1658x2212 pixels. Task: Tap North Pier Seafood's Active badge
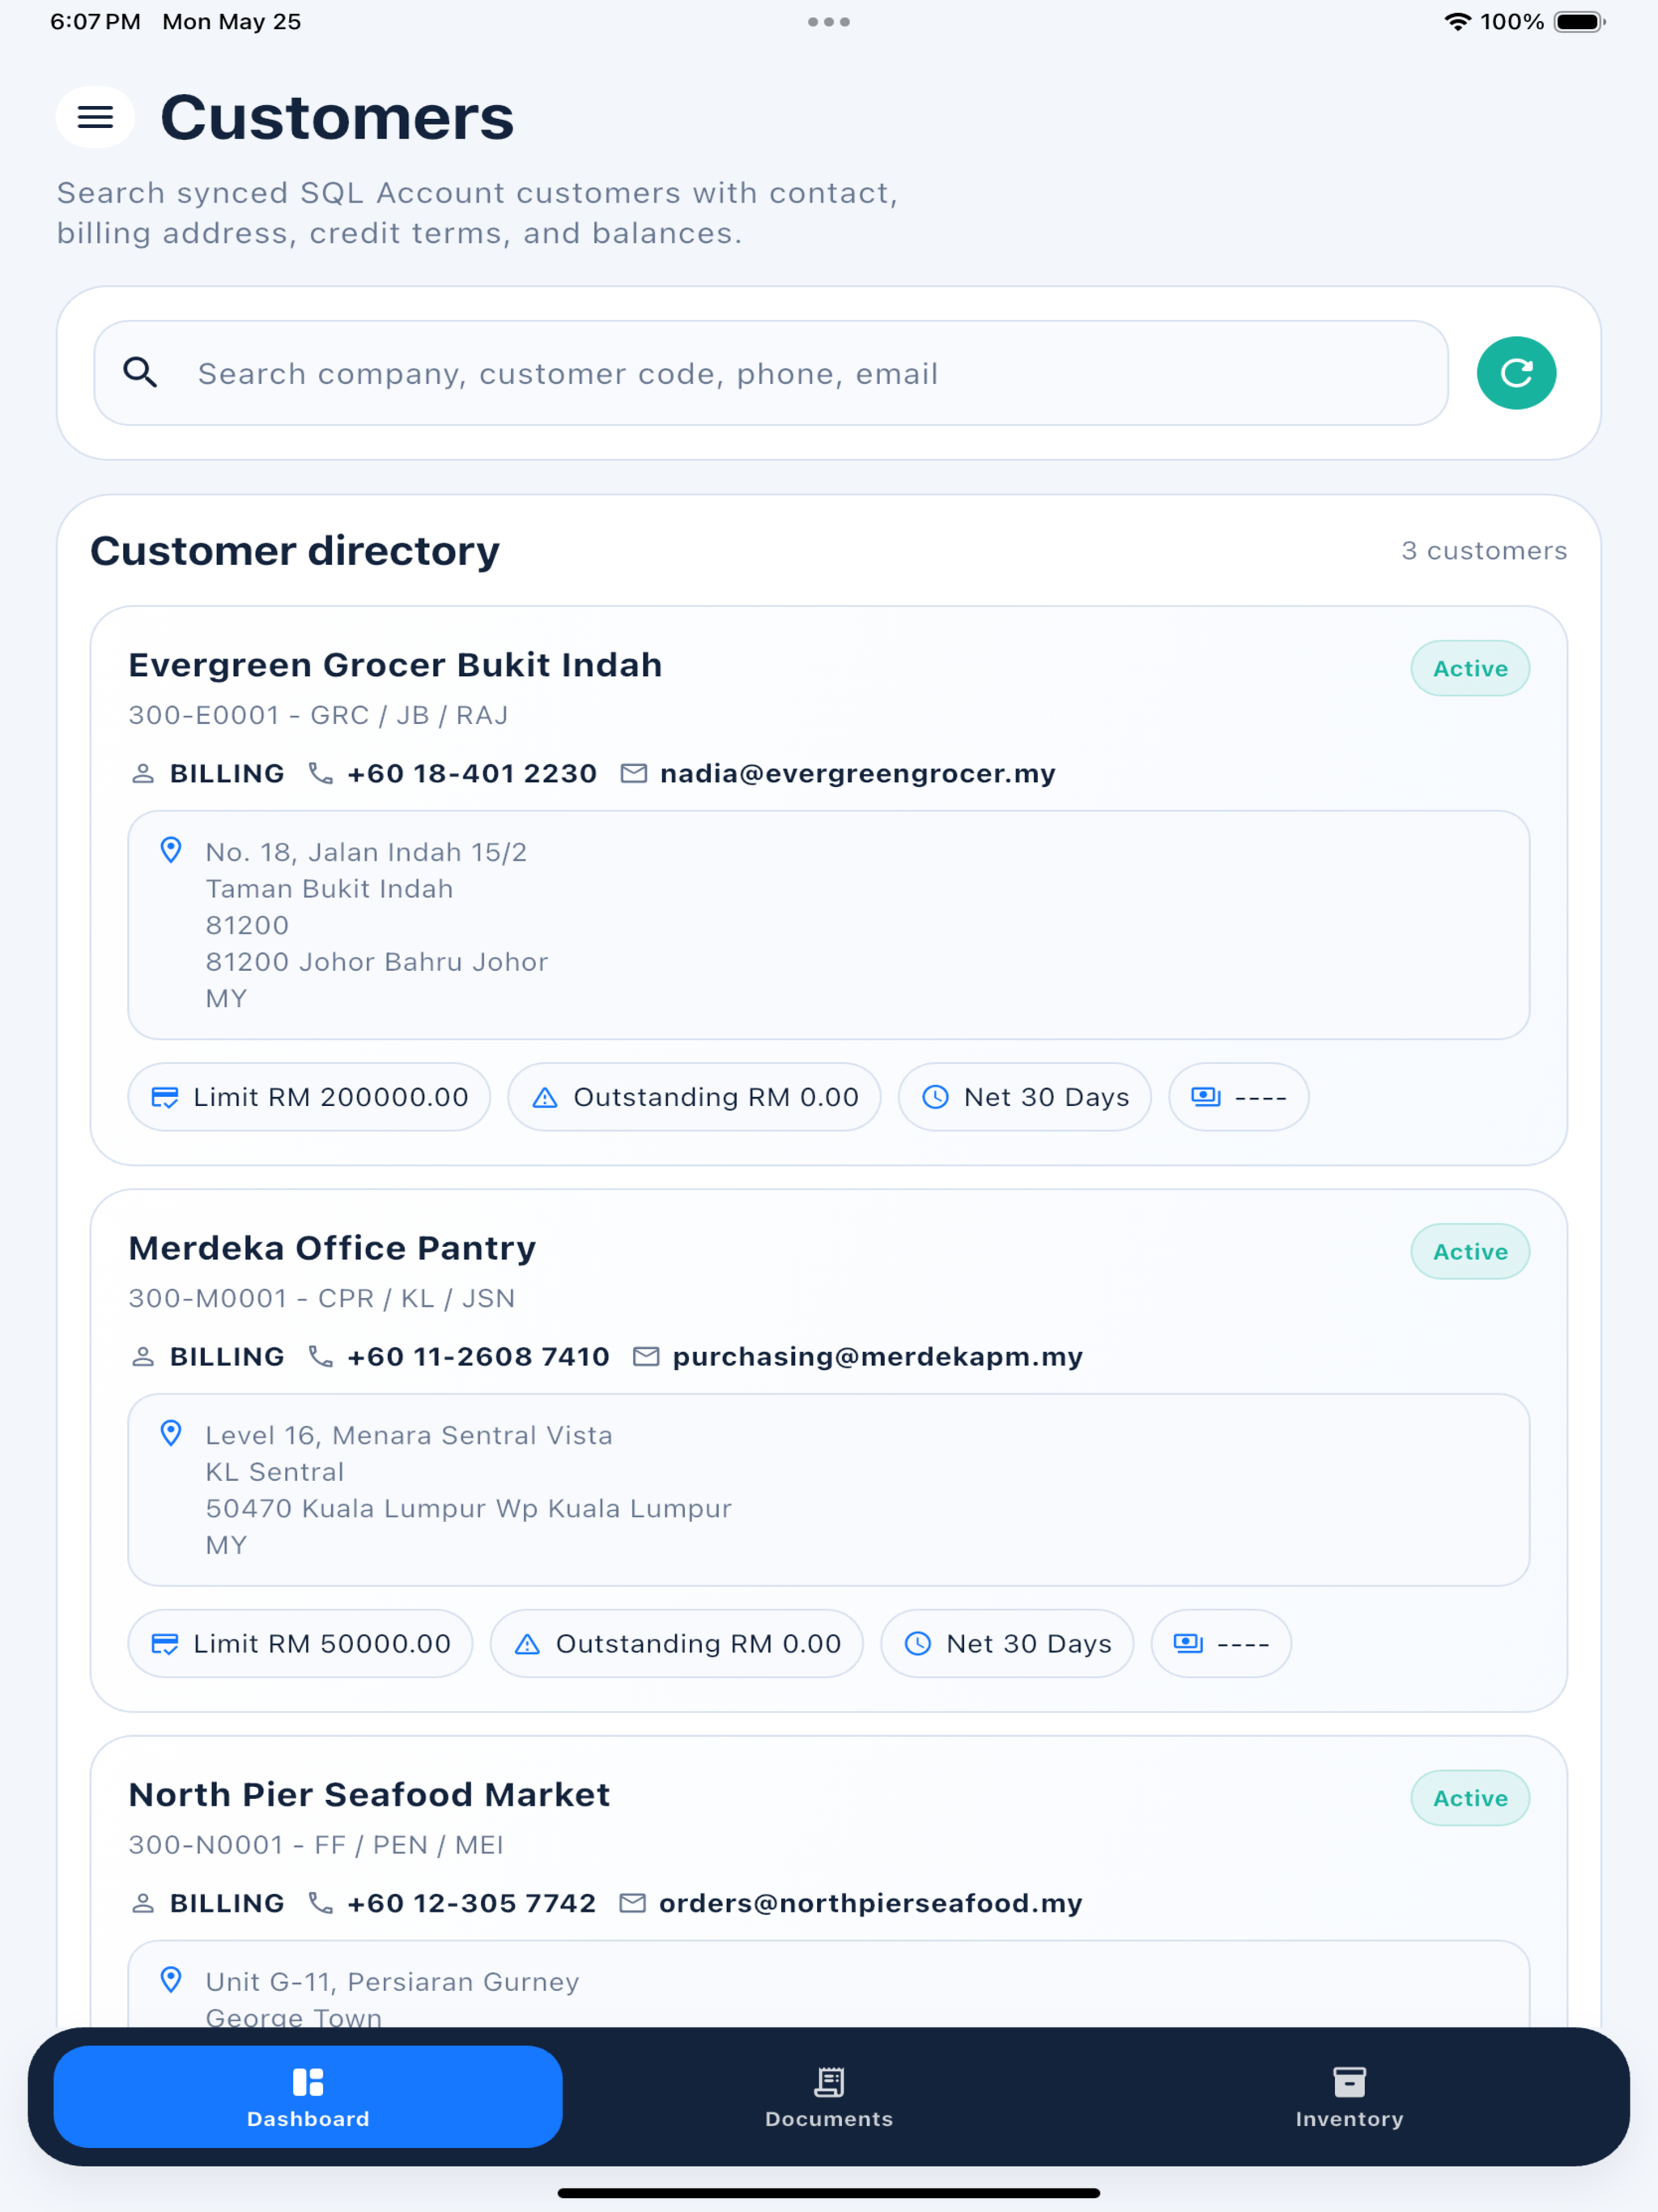(1470, 1798)
